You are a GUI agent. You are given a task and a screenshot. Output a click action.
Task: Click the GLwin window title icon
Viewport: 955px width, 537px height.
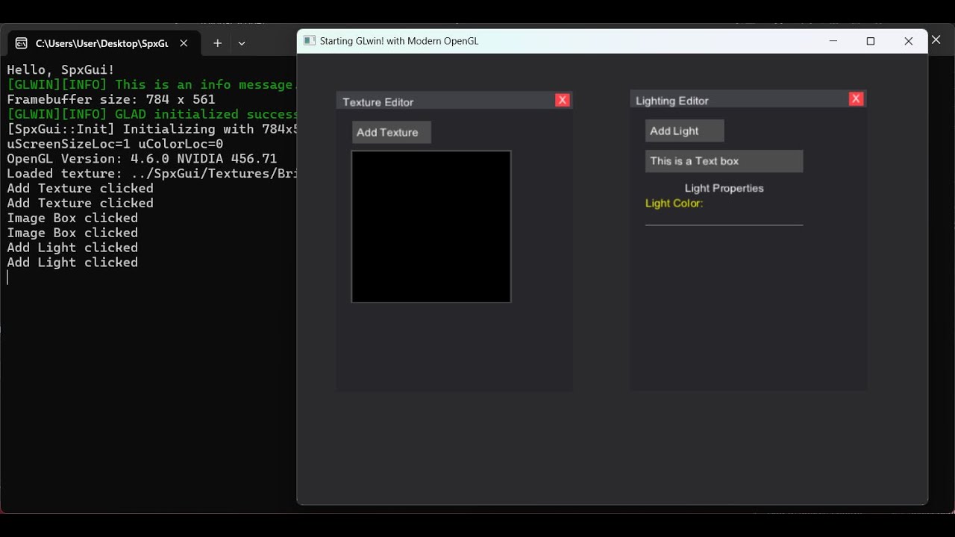coord(310,41)
